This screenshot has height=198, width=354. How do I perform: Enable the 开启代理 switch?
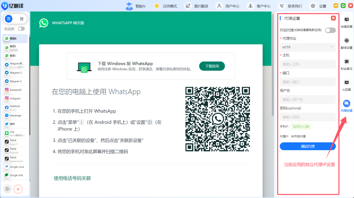coord(330,30)
